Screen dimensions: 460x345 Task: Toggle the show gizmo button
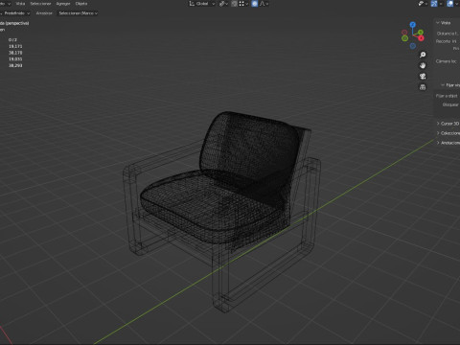434,4
